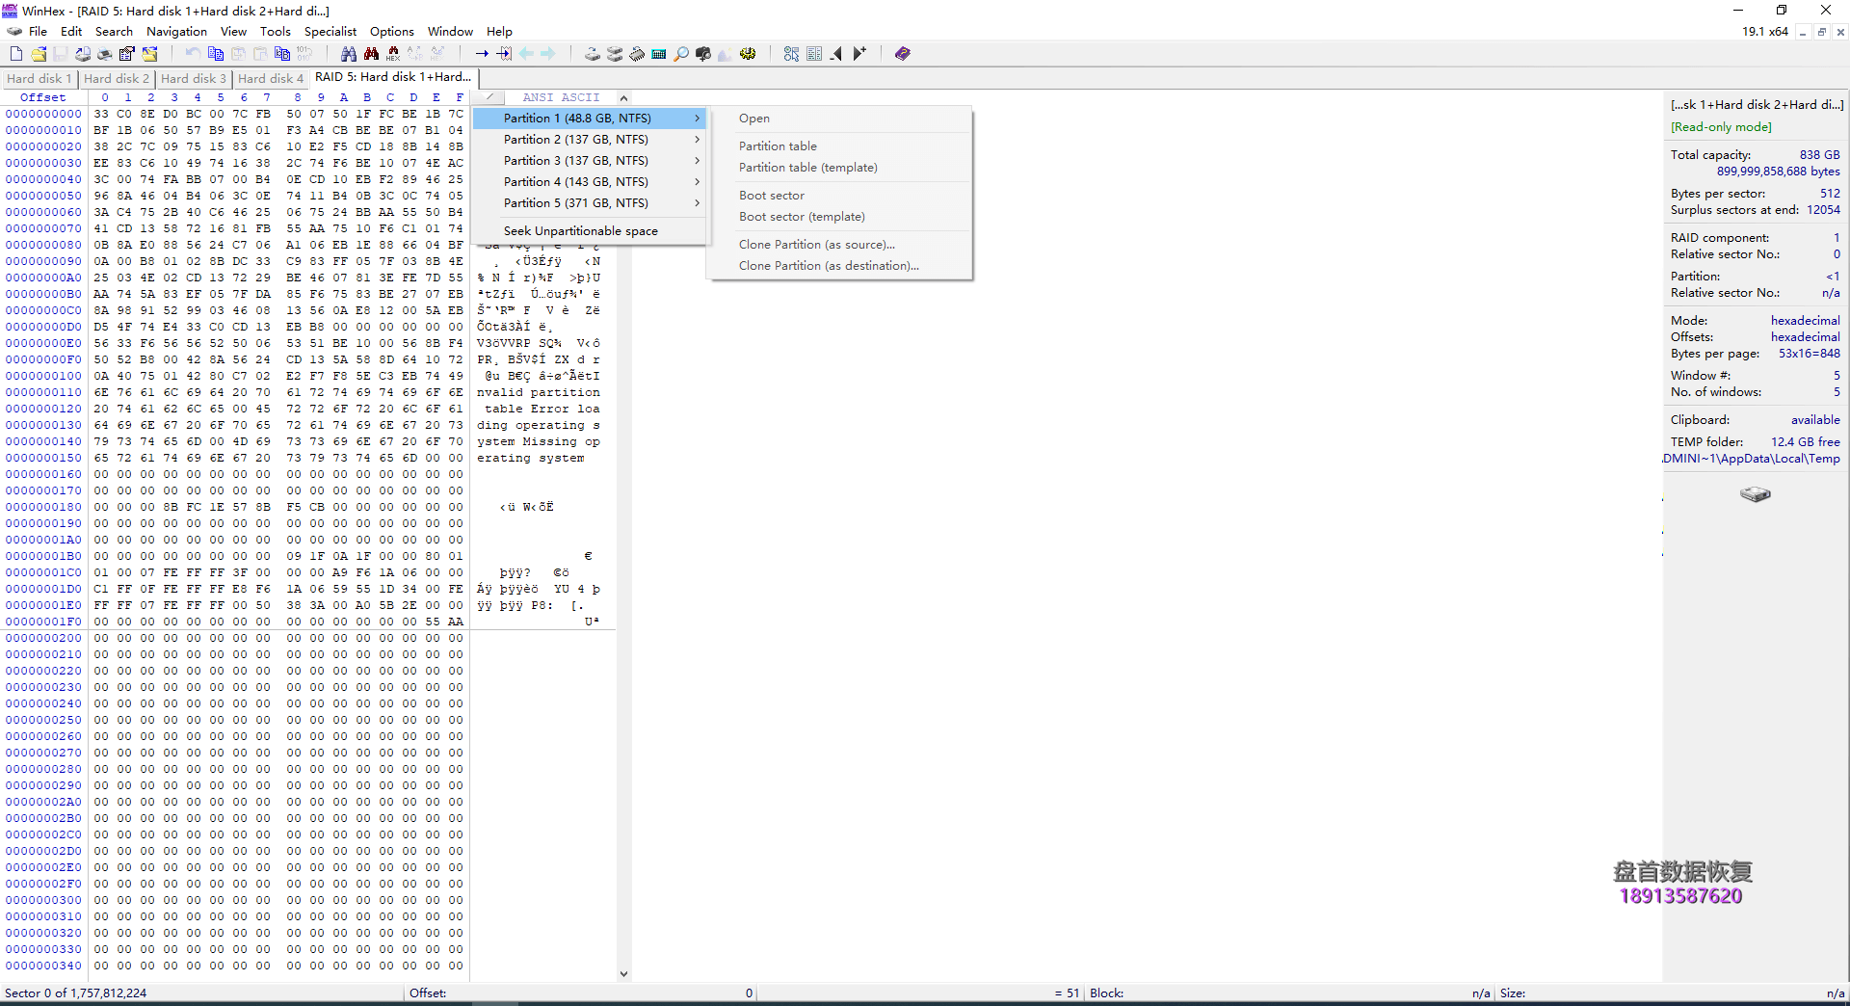Expand Partition 1 (48.8 GB, NTFS) submenu arrow

tap(697, 119)
